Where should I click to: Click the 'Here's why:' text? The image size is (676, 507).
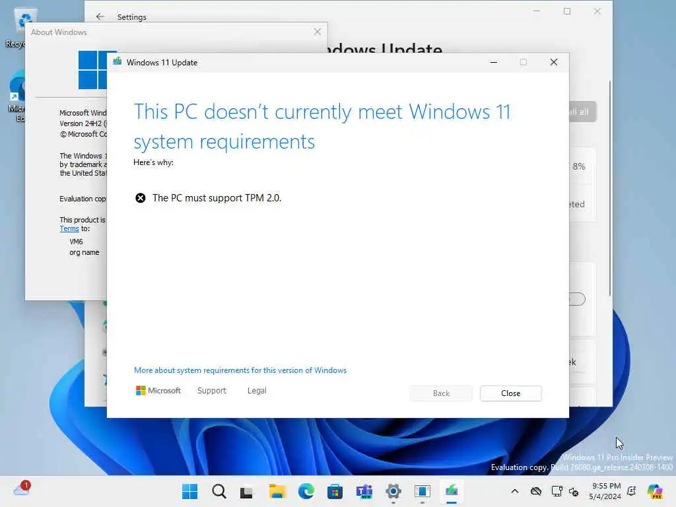(153, 162)
